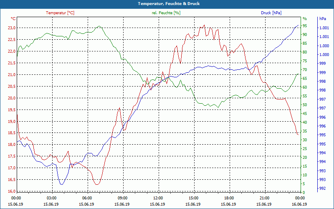Click the '06:00' time axis label

pos(87,198)
